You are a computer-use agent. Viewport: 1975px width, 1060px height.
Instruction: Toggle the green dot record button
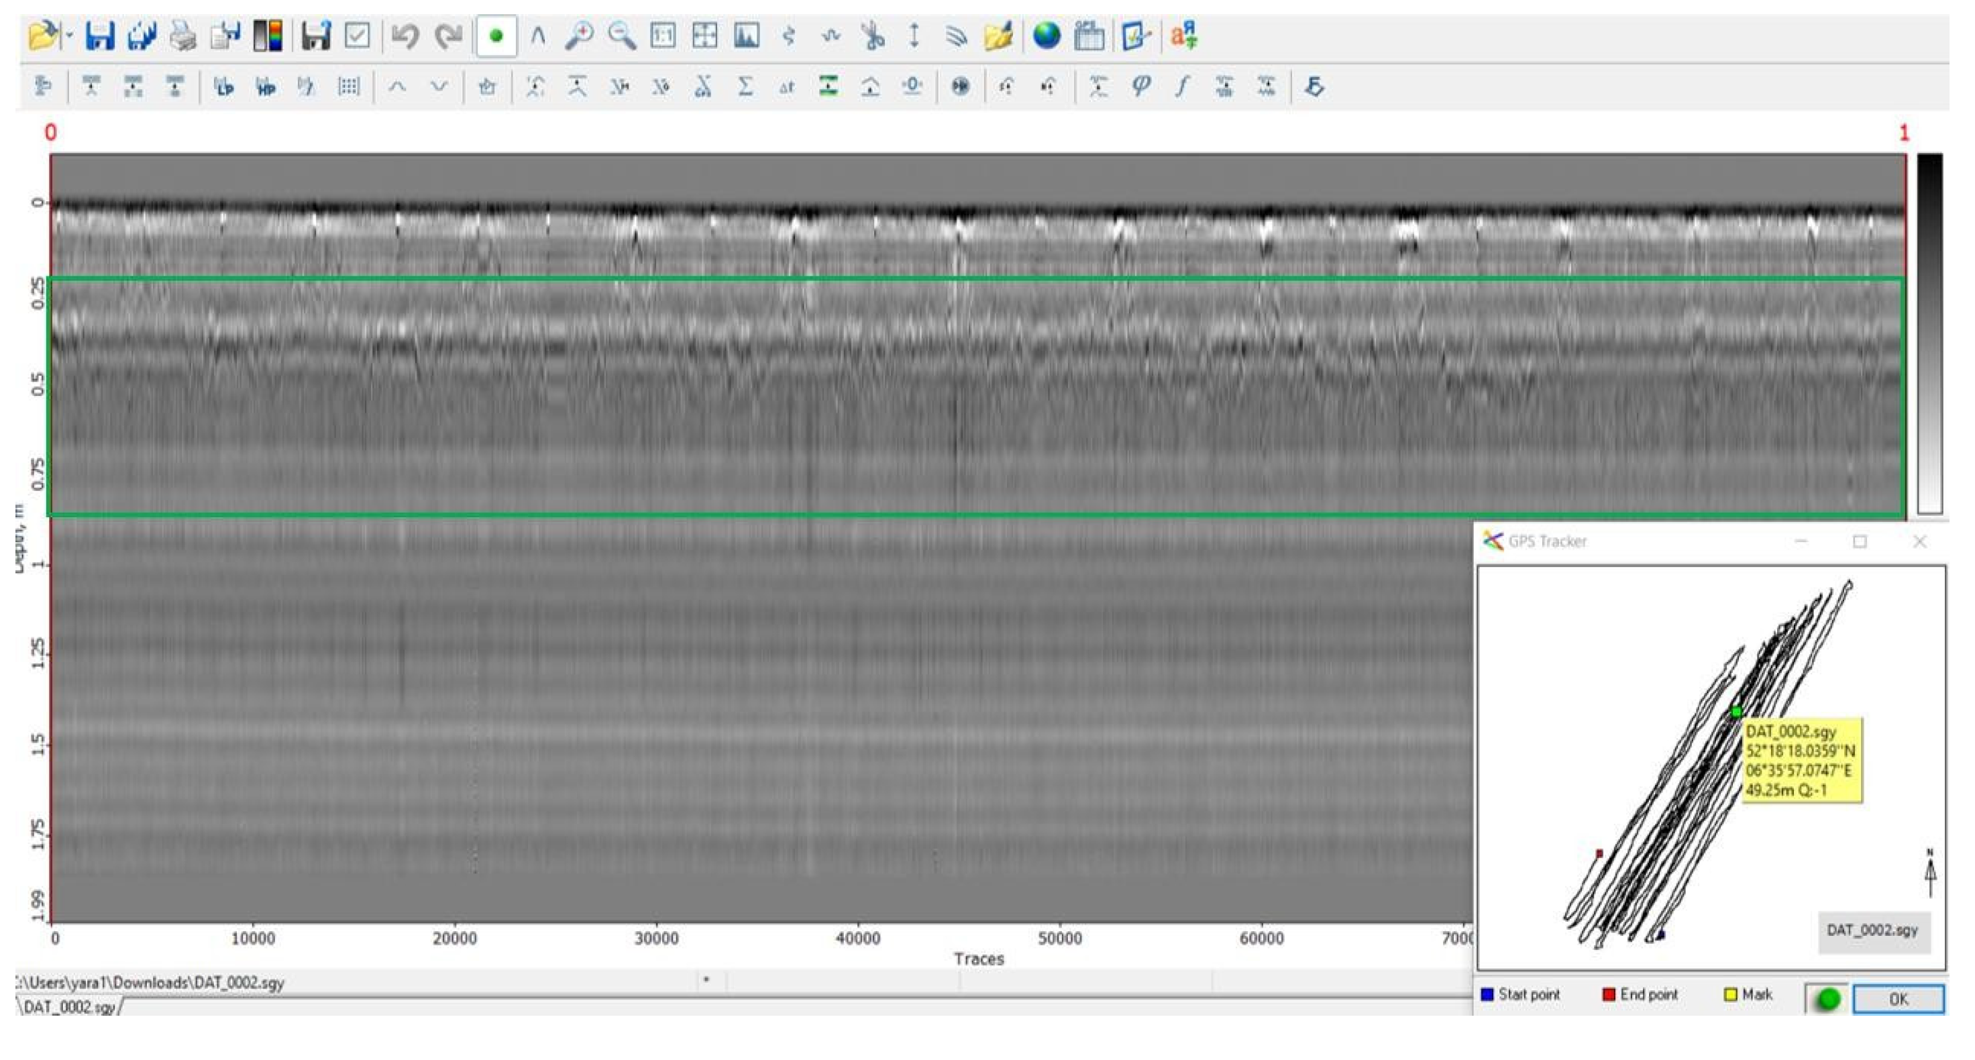[x=496, y=36]
